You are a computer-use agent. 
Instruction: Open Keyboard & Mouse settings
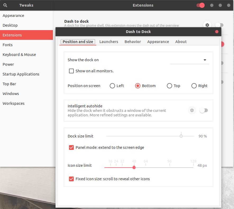pyautogui.click(x=26, y=55)
